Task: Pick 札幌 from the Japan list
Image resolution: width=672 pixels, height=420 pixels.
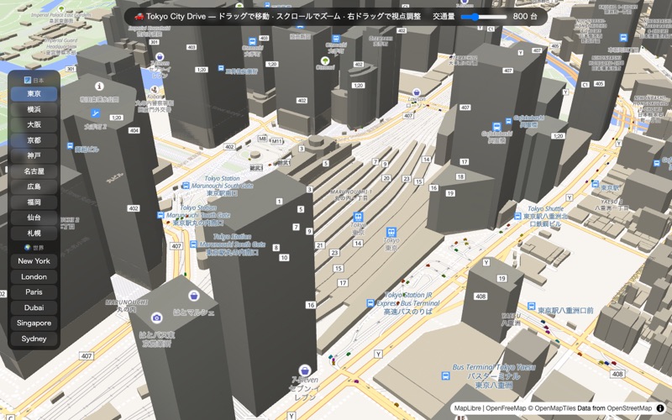Action: (34, 234)
